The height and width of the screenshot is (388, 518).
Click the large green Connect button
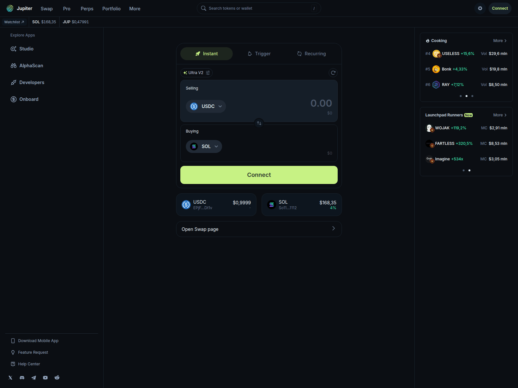[259, 175]
